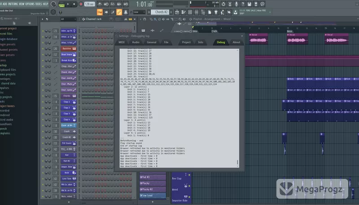The width and height of the screenshot is (359, 205).
Task: Open the Line snap dropdown
Action: [139, 12]
